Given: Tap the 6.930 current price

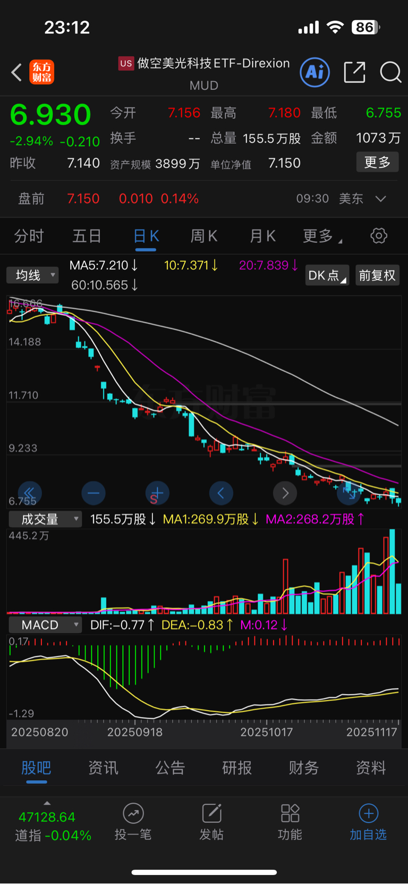Looking at the screenshot, I should pos(50,115).
